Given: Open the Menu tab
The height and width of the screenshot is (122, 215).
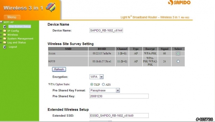Looking at the screenshot, I should (12, 17).
